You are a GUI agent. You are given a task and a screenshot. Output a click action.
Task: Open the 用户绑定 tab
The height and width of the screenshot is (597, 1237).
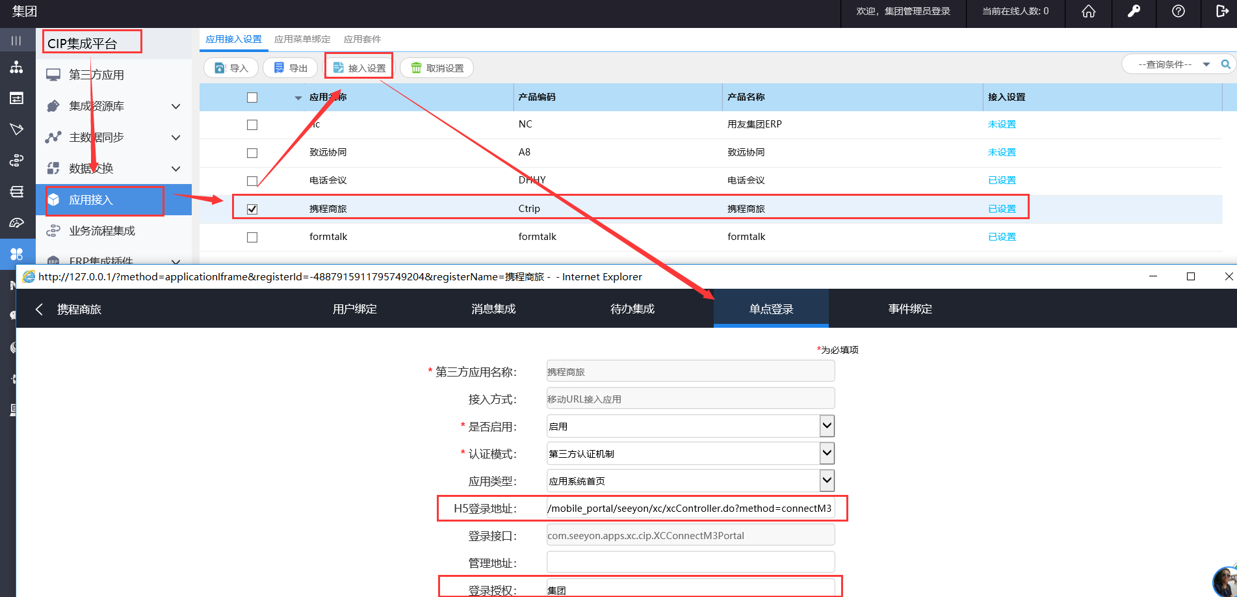354,310
